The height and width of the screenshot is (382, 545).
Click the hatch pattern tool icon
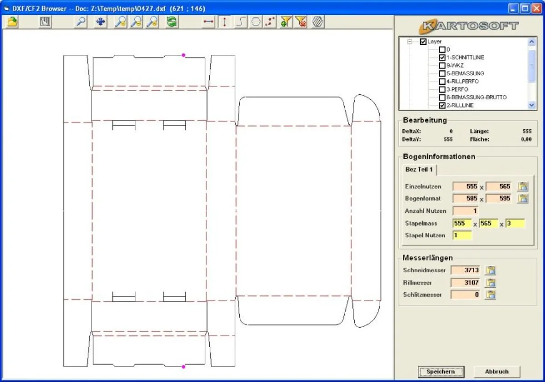(x=317, y=21)
